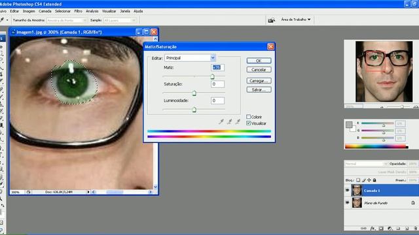The width and height of the screenshot is (419, 235).
Task: Open the layer blend mode dropdown
Action: (366, 164)
